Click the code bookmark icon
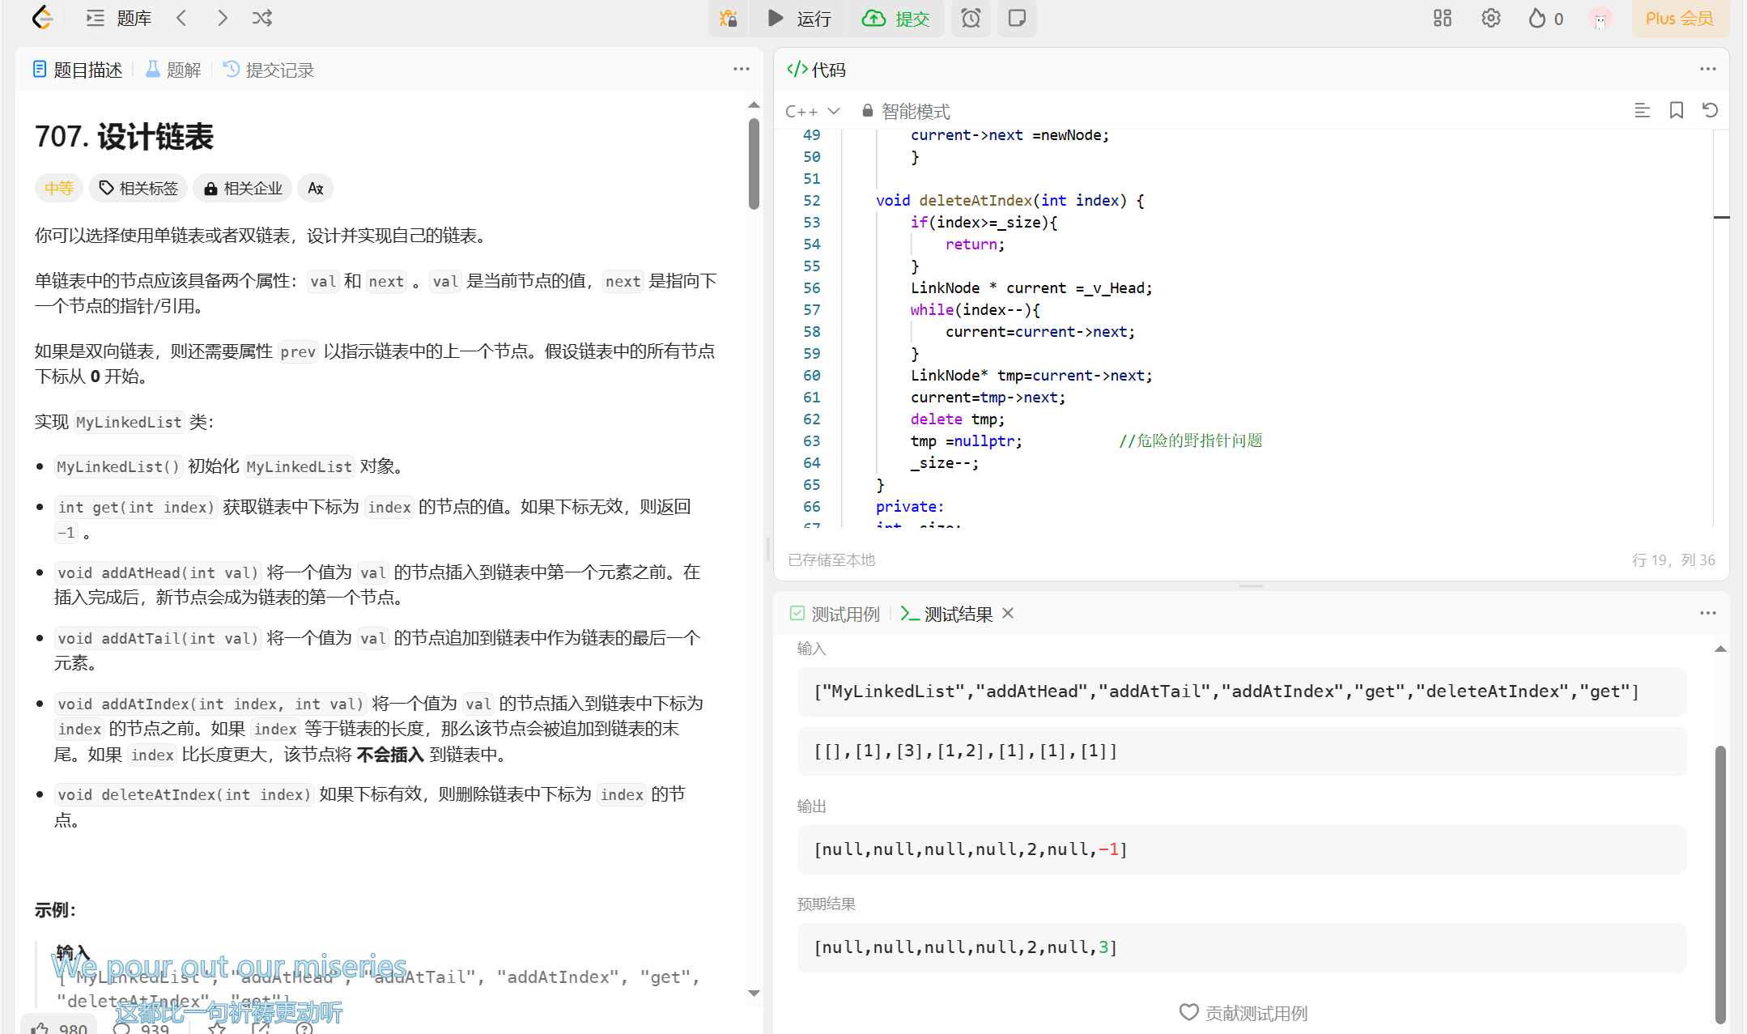1747x1034 pixels. pyautogui.click(x=1677, y=110)
